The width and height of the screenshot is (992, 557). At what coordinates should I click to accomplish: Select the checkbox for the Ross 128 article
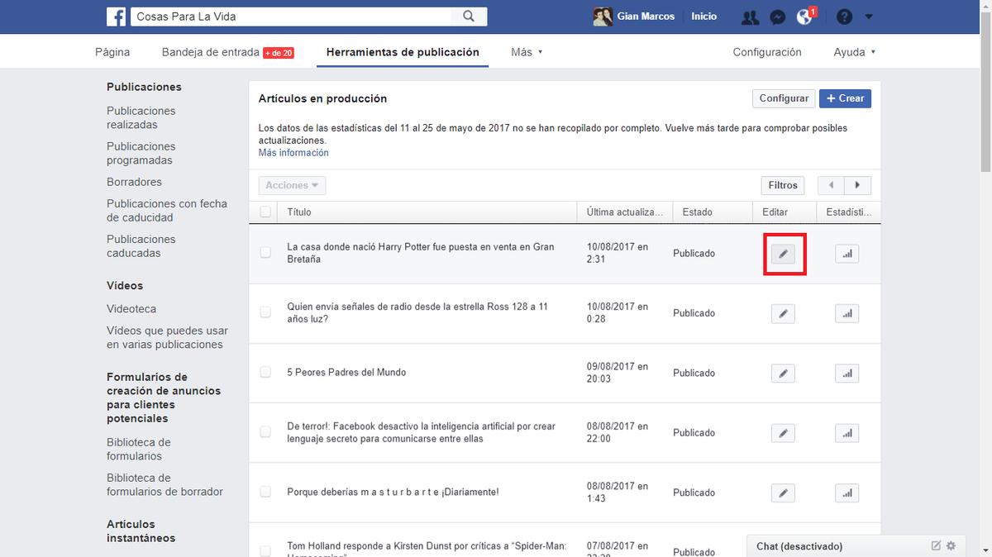tap(265, 312)
